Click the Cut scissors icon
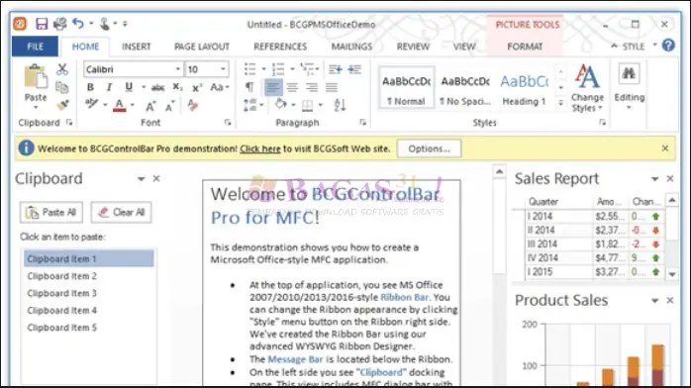 62,69
